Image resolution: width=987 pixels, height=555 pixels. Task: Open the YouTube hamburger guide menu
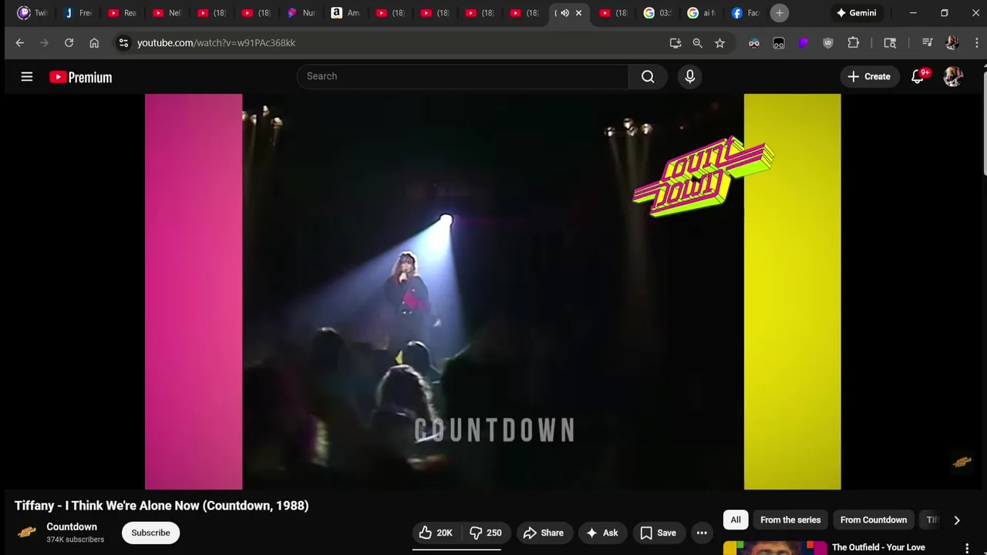(x=27, y=76)
